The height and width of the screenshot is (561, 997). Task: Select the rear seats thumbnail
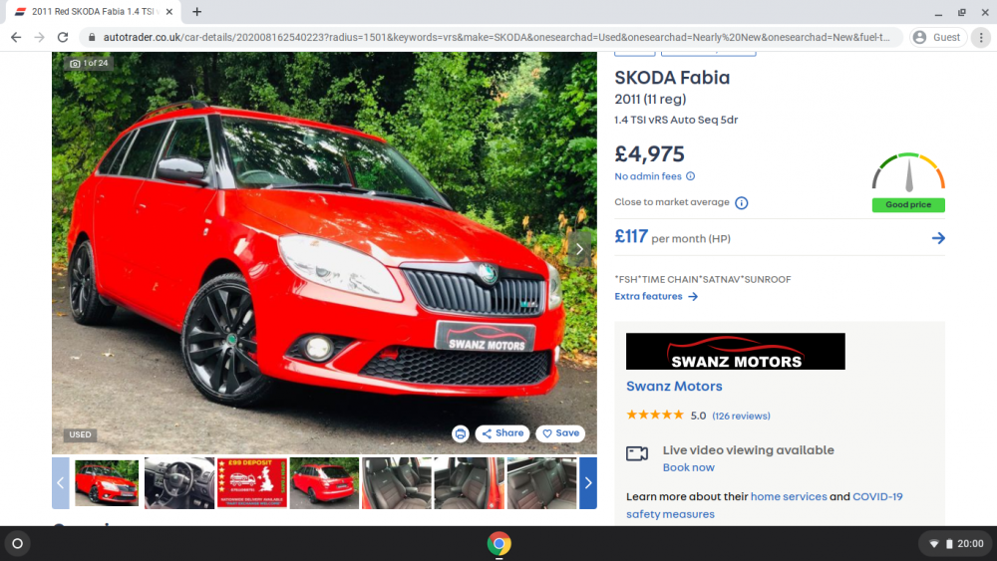tap(542, 483)
